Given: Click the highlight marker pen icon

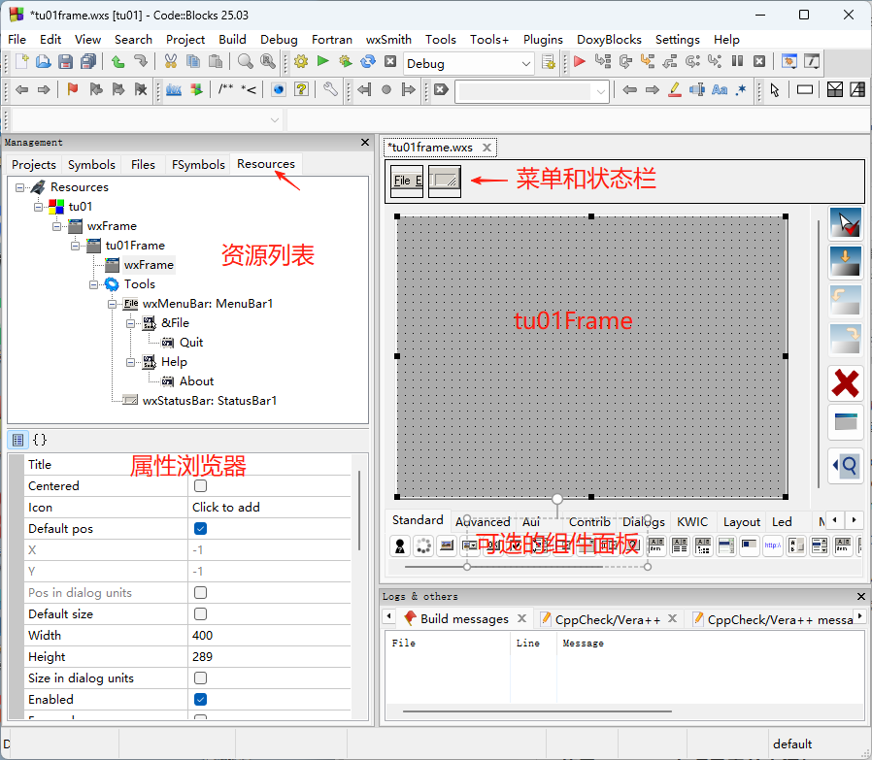Looking at the screenshot, I should pos(675,89).
